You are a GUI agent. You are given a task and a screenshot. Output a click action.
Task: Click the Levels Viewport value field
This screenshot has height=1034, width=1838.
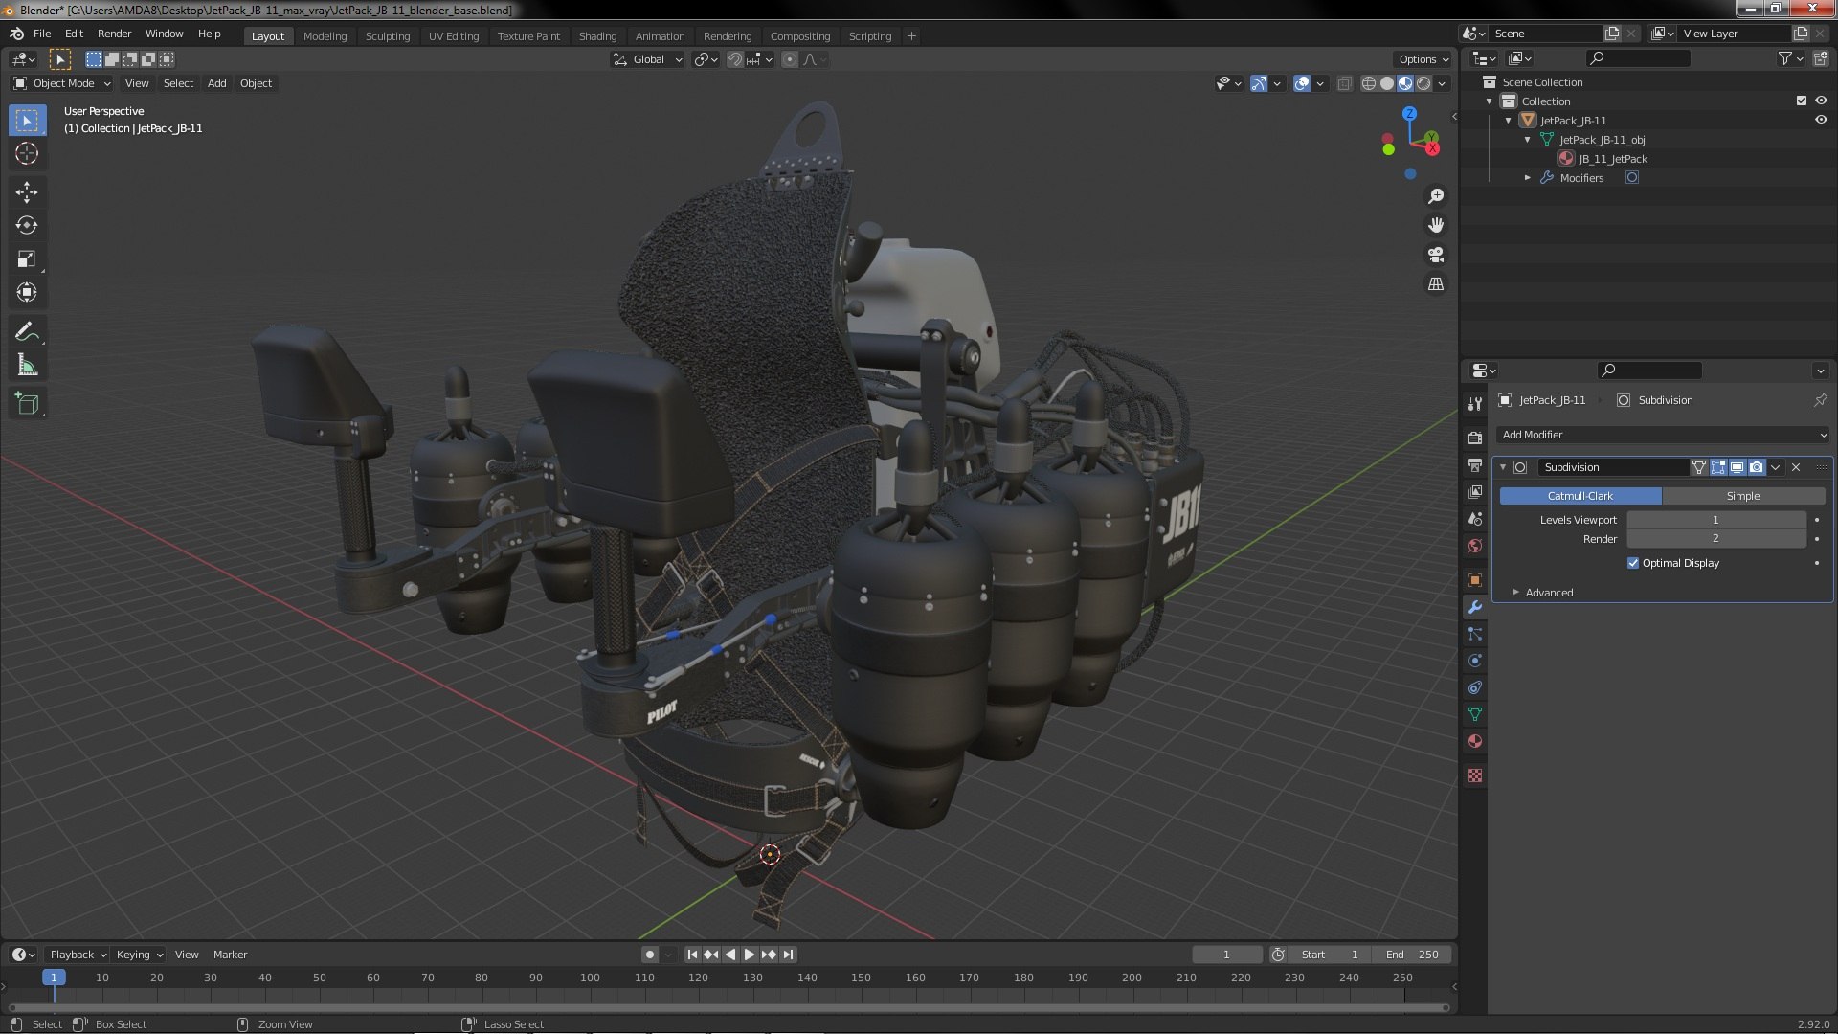[x=1715, y=520]
